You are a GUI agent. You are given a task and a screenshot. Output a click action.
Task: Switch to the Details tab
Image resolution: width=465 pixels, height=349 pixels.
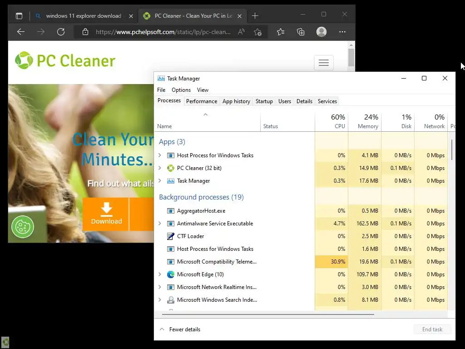point(305,101)
